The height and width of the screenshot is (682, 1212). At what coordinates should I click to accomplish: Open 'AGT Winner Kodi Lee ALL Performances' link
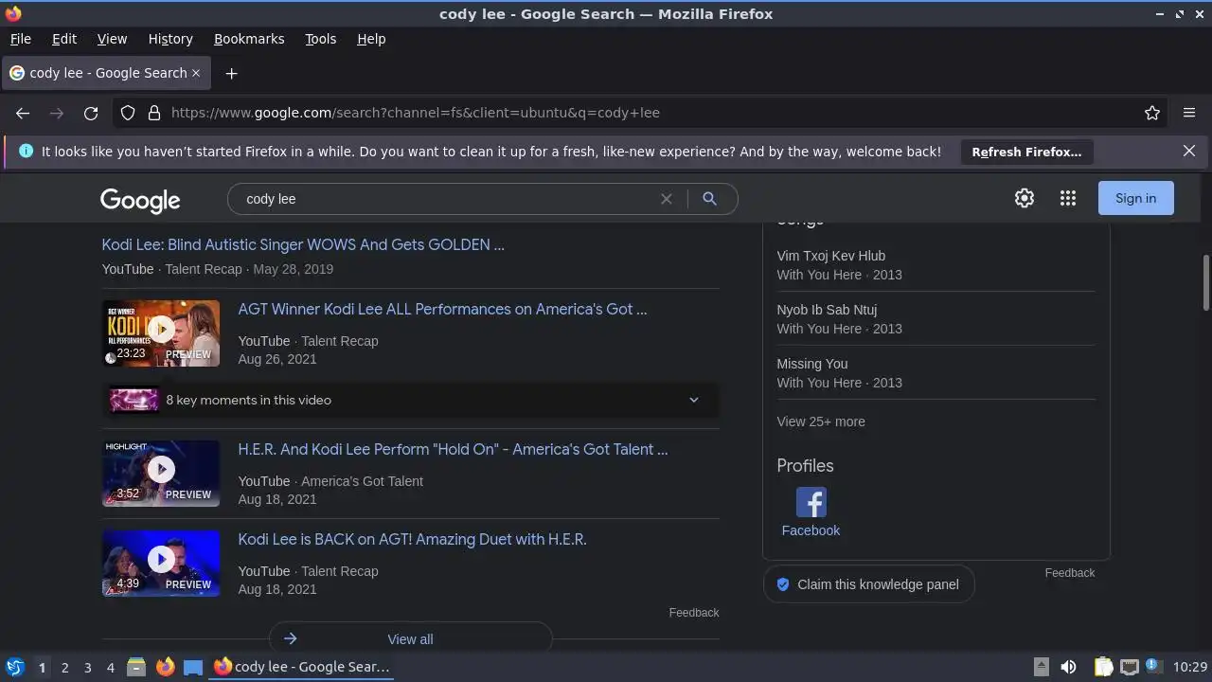click(442, 309)
